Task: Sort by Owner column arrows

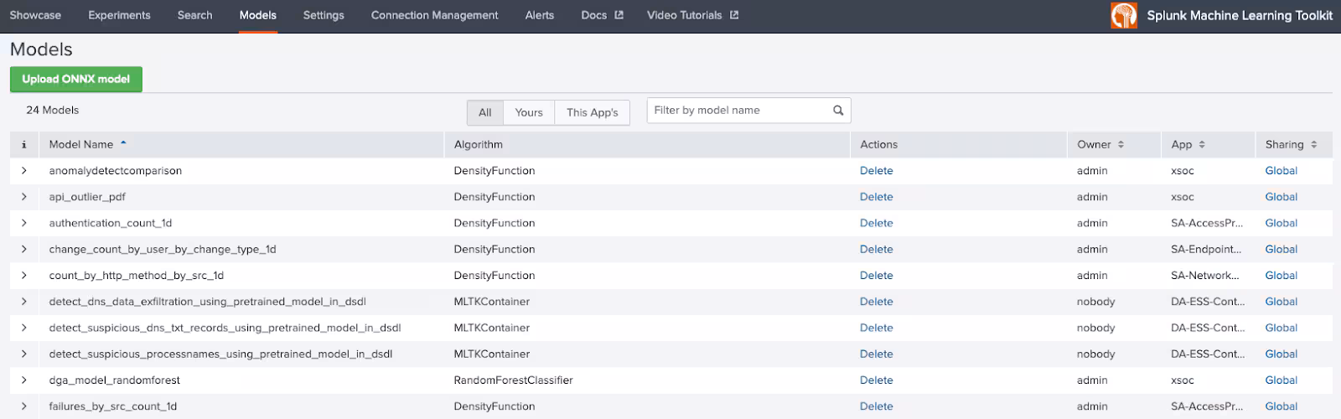Action: (1121, 145)
